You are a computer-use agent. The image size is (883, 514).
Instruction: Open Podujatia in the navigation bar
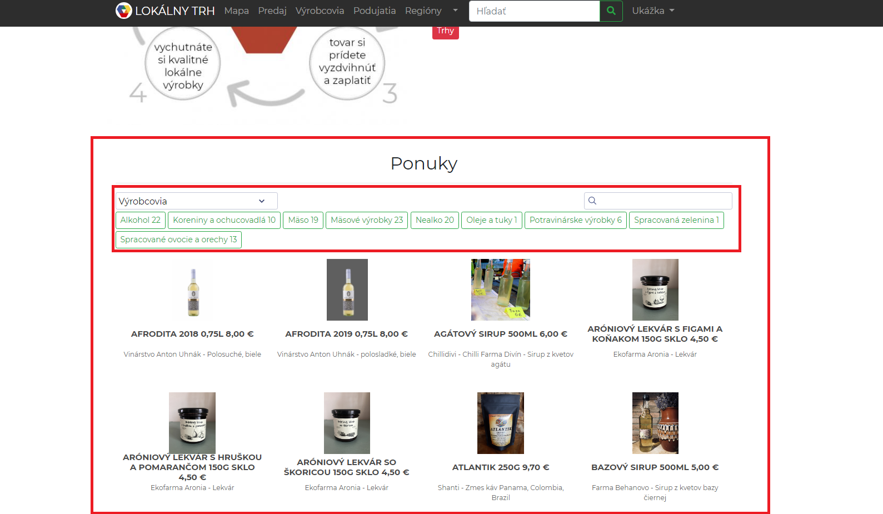click(374, 11)
